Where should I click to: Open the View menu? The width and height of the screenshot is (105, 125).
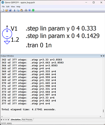(x=13, y=6)
